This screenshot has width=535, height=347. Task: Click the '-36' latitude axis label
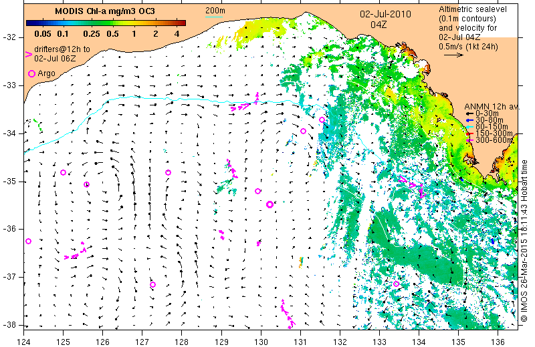click(x=9, y=229)
